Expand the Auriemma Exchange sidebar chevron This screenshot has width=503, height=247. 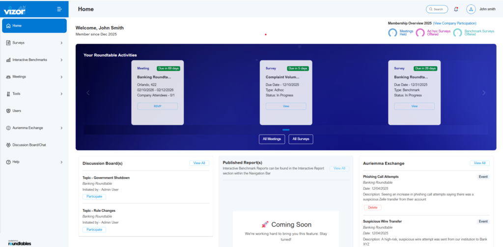click(x=61, y=128)
